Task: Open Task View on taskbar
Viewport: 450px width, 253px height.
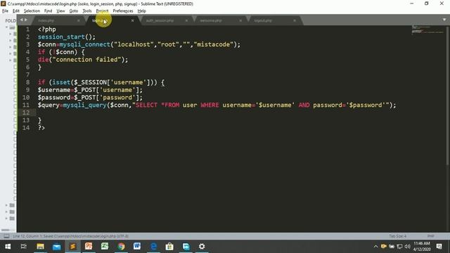Action: tap(24, 247)
